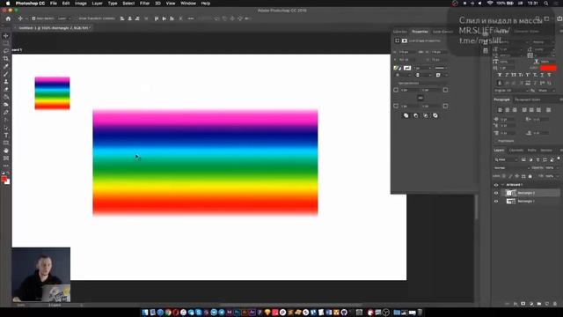Click the Combine shapes path operation icon

click(406, 115)
